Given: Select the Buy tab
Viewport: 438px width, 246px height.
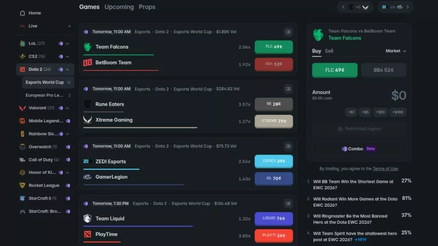Looking at the screenshot, I should point(317,51).
